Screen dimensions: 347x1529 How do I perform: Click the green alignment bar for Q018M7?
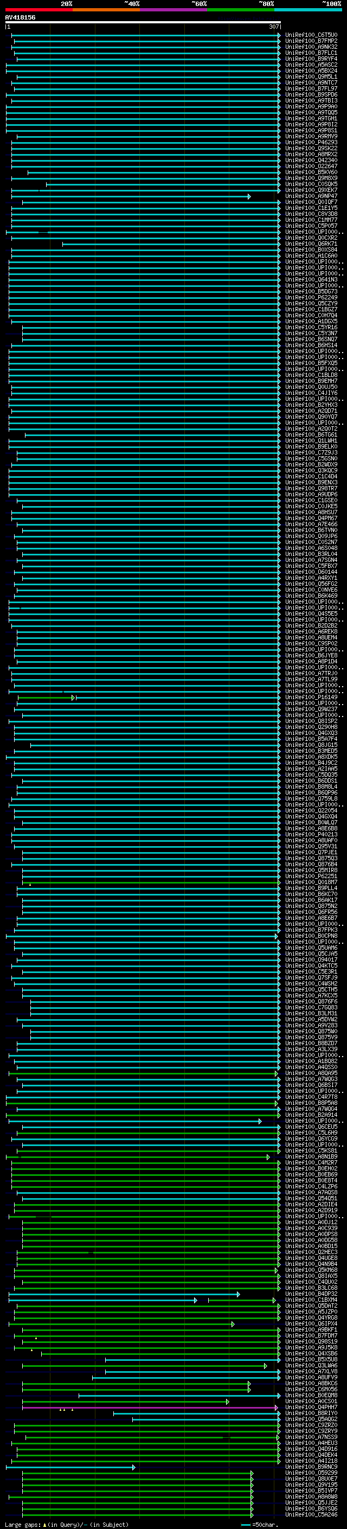coord(151,882)
